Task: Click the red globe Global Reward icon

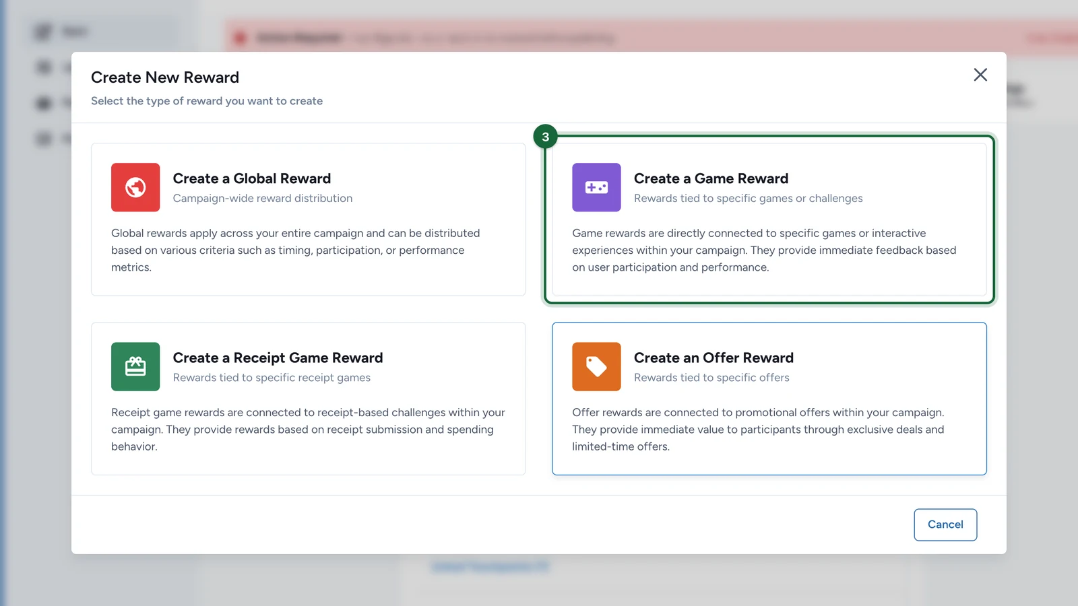Action: 135,187
